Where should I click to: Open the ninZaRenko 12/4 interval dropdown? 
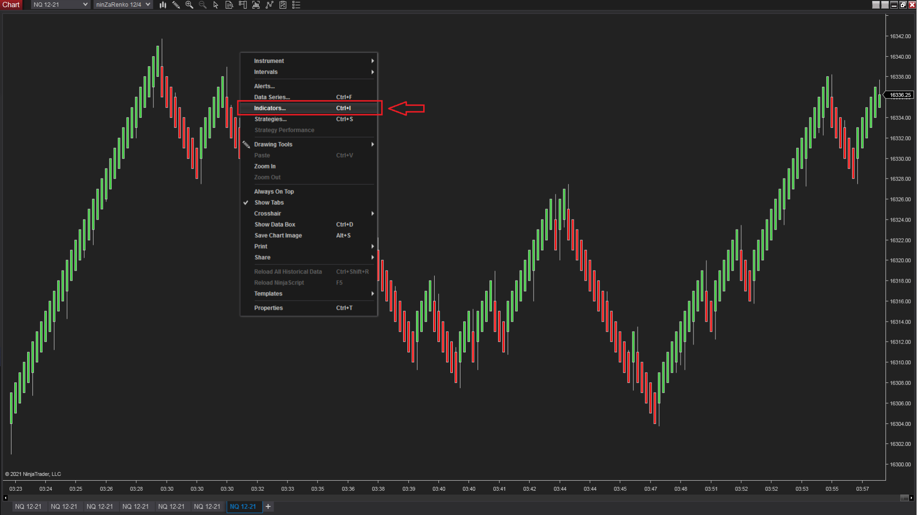[x=123, y=5]
